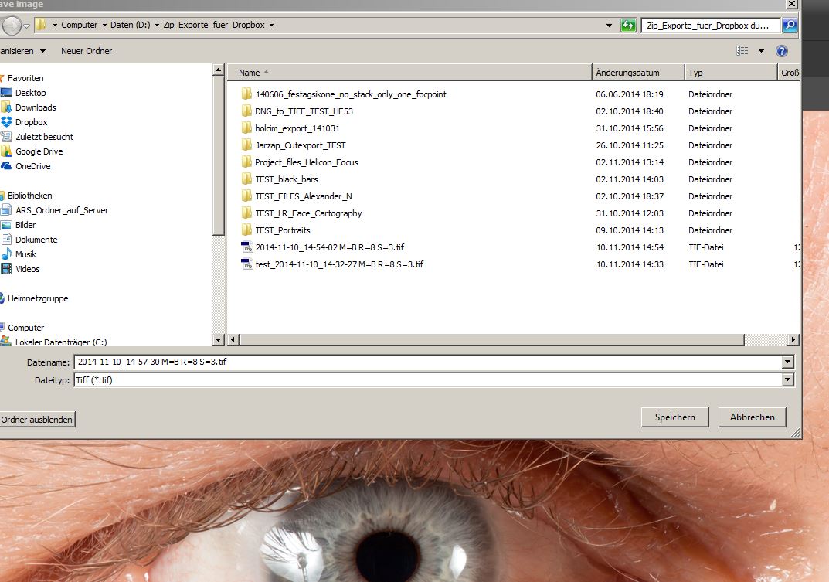
Task: Click folder icon of holcim_export_141031
Action: (246, 128)
